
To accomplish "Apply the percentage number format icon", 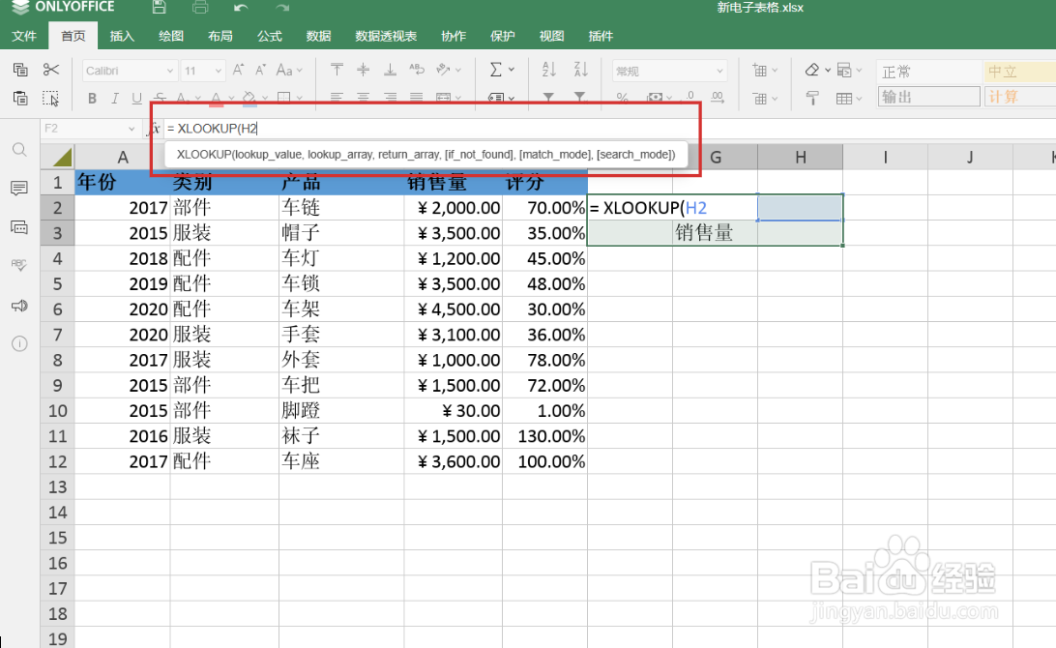I will (625, 96).
